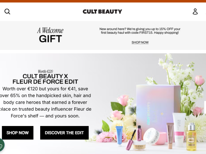206x154 pixels.
Task: Click the FIRST15 promo code text
Action: pos(146,33)
